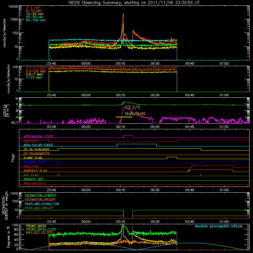Click the 10000 tick label in the keV panel
Screen dimensions: 253x253
click(x=13, y=6)
